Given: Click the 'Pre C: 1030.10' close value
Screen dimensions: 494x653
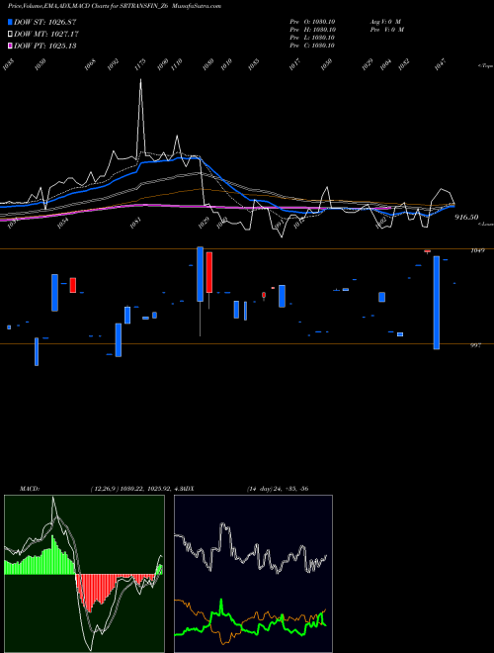Looking at the screenshot, I should [x=312, y=46].
